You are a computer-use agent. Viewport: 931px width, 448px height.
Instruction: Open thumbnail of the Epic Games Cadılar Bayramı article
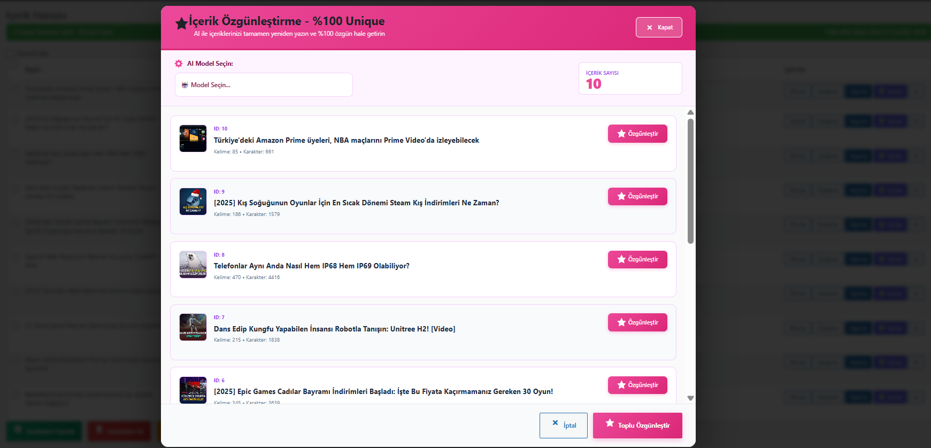[x=193, y=390]
